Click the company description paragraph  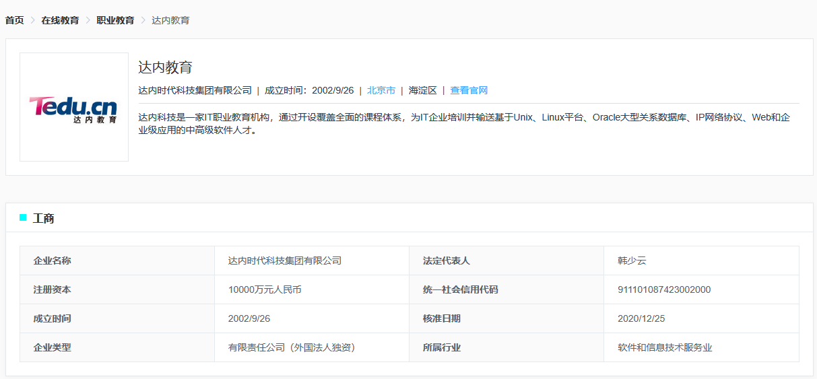click(x=464, y=124)
